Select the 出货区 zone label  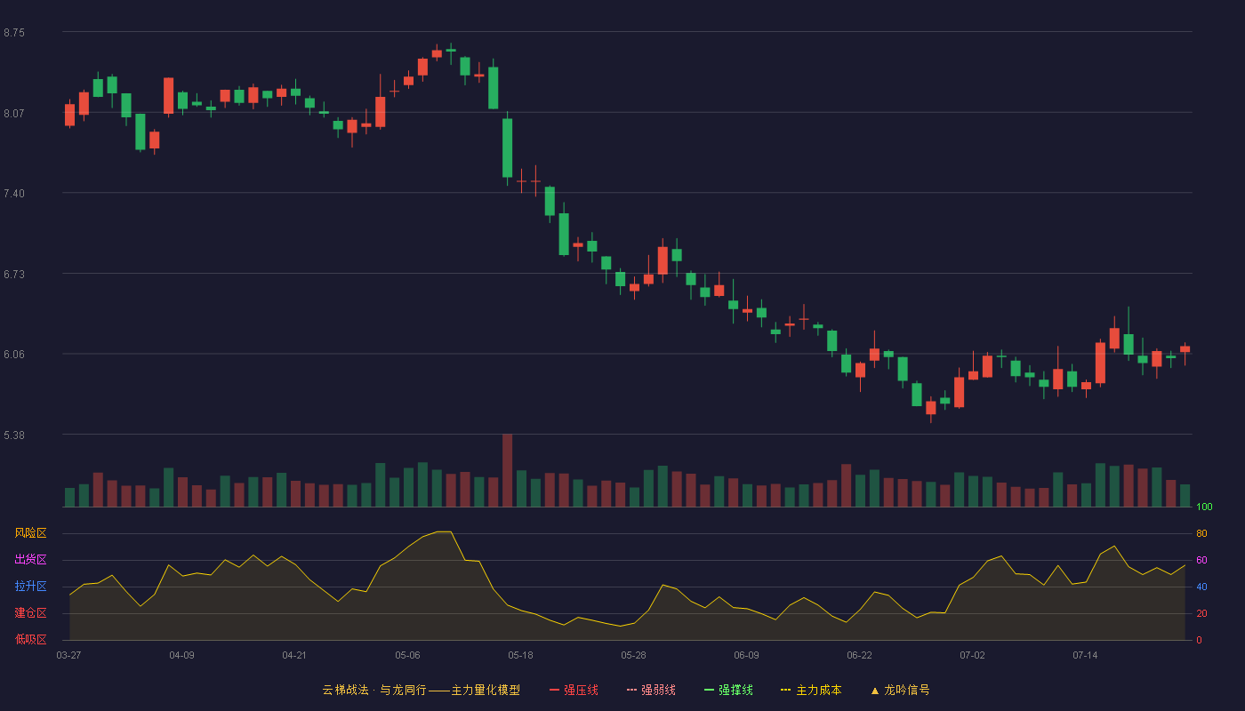(30, 560)
